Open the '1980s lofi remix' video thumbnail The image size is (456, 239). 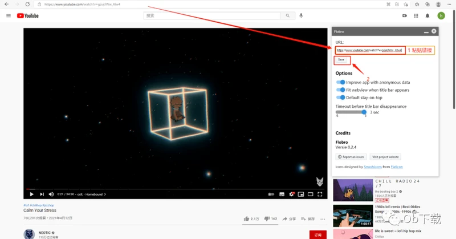[x=353, y=216]
